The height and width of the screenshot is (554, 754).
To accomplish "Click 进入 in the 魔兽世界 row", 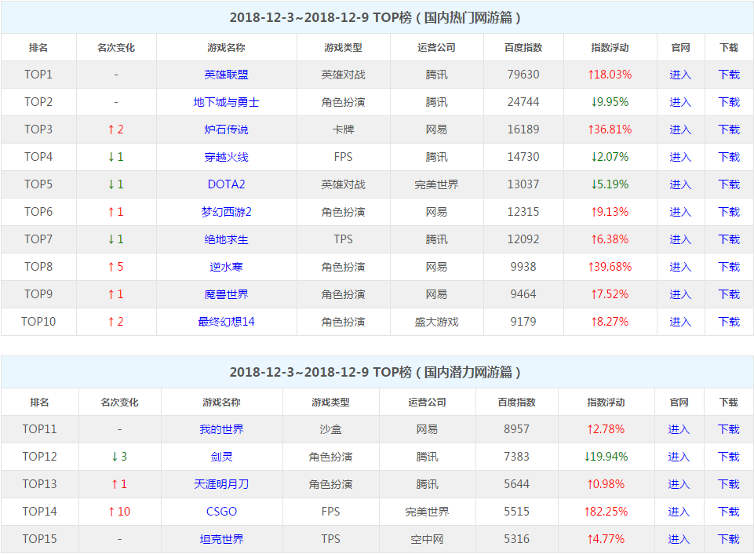I will click(680, 293).
